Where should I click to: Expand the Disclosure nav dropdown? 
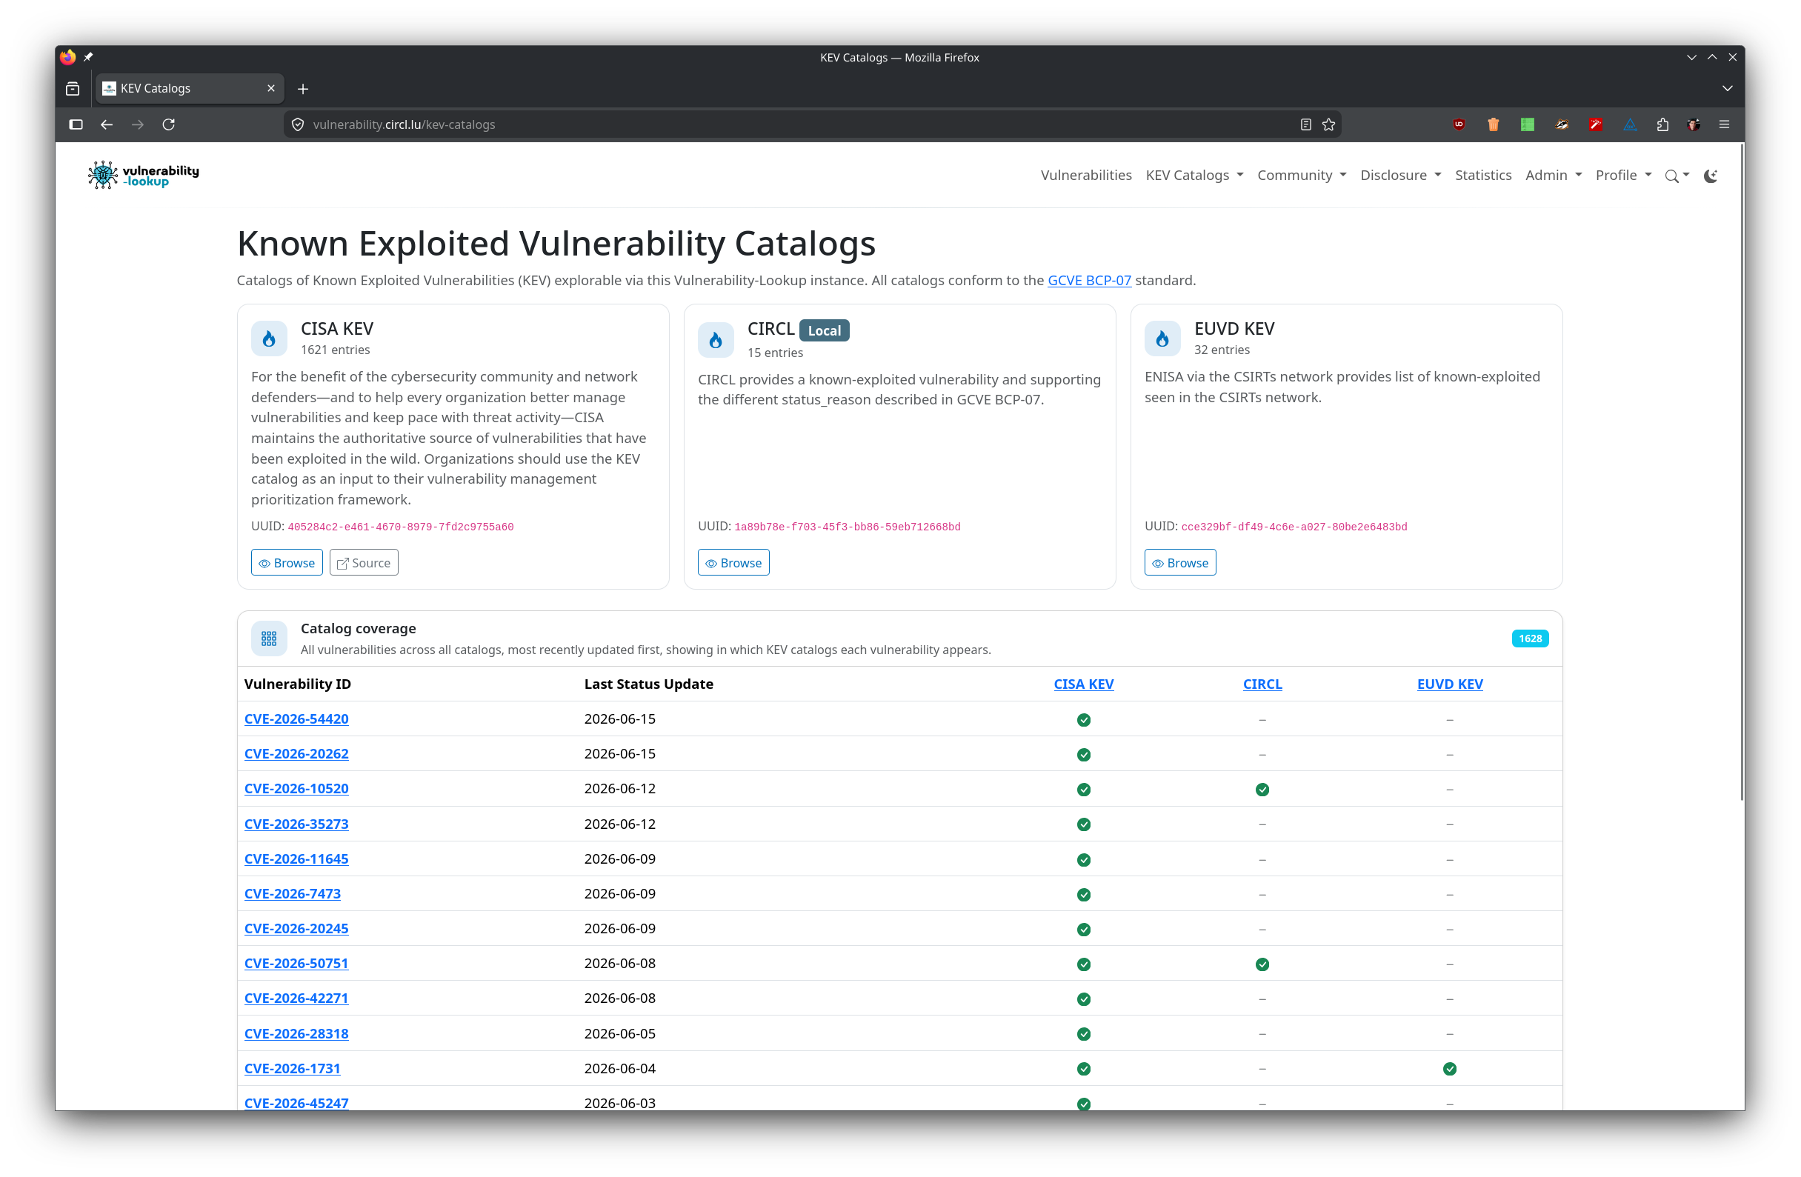point(1400,175)
